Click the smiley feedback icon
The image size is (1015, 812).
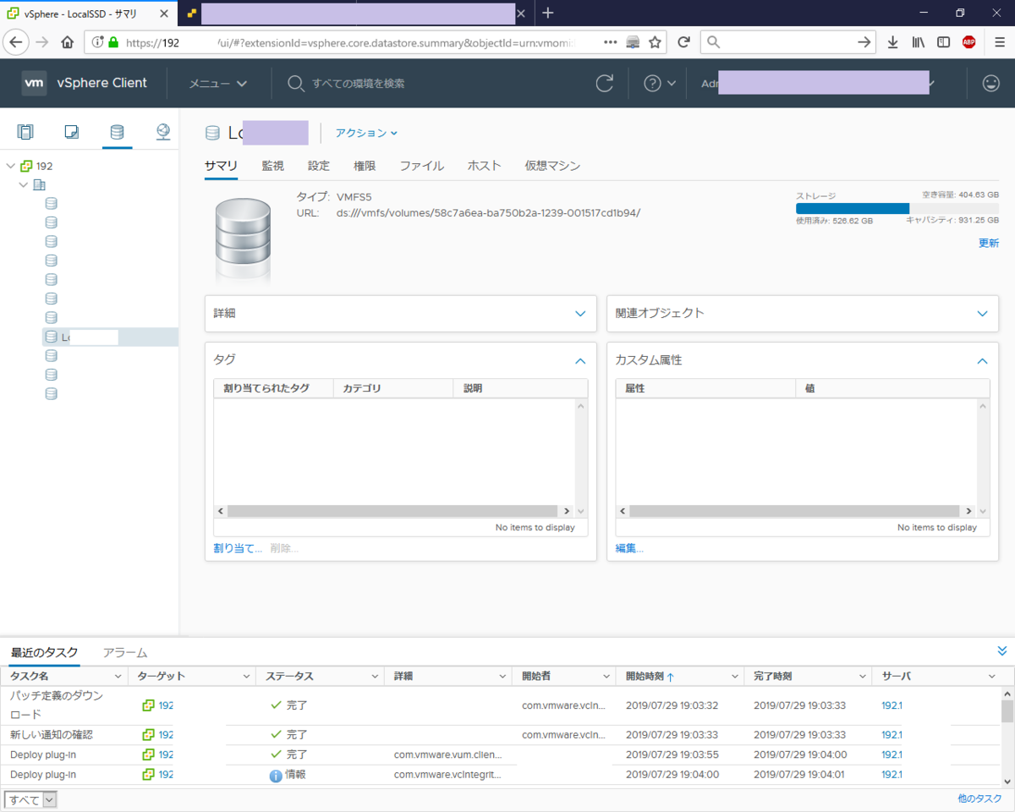pyautogui.click(x=990, y=83)
